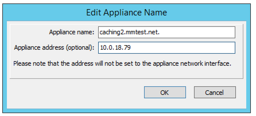Click the "Appliance address (optional):" label

(54, 48)
